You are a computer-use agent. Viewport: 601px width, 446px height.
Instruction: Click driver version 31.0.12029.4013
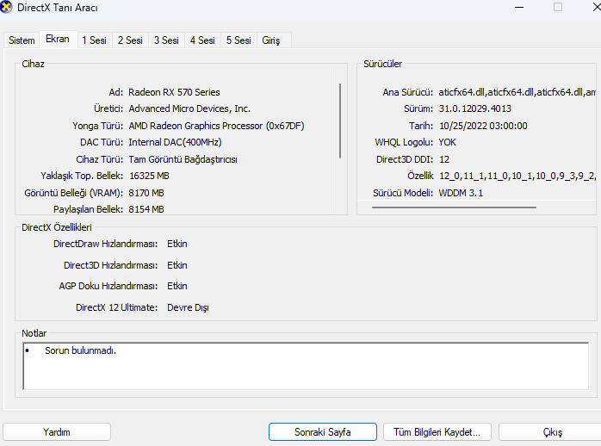pos(475,108)
